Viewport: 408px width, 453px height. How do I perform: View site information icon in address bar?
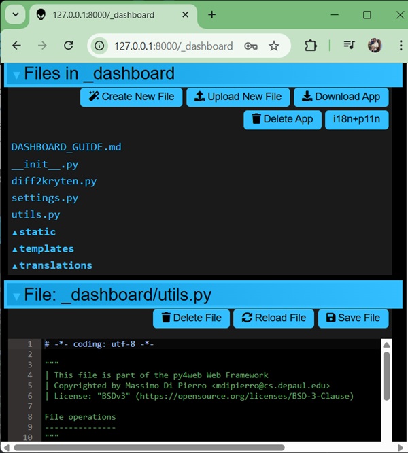coord(99,46)
